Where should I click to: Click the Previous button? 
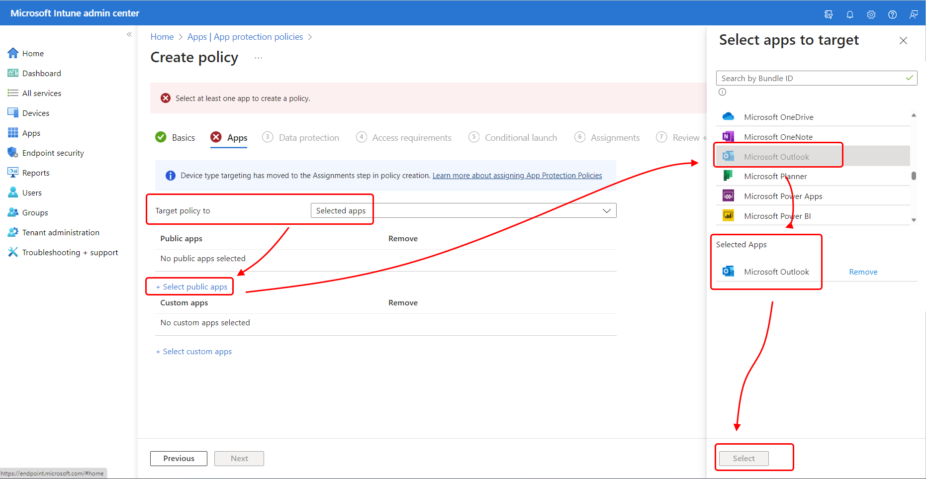179,459
